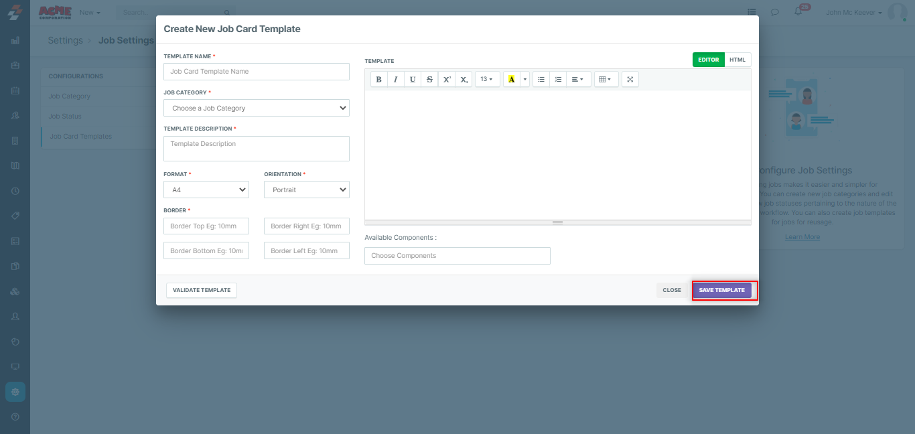Open the Job Category dropdown
This screenshot has width=915, height=434.
coord(257,108)
